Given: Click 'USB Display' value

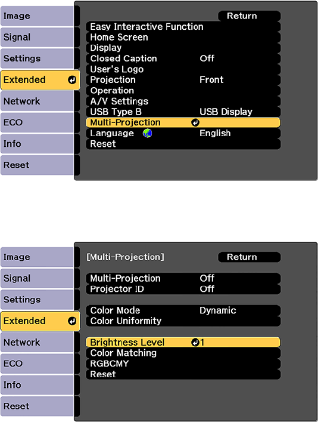Looking at the screenshot, I should pyautogui.click(x=226, y=112).
